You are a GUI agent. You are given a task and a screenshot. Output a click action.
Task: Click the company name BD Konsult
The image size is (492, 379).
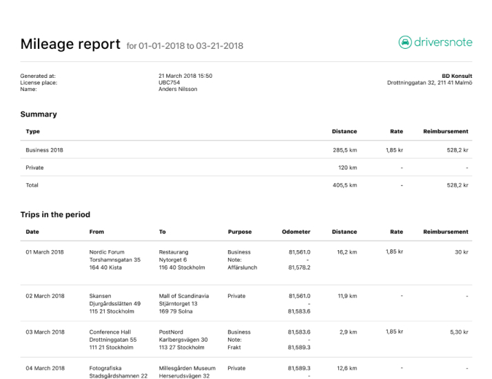tap(457, 76)
